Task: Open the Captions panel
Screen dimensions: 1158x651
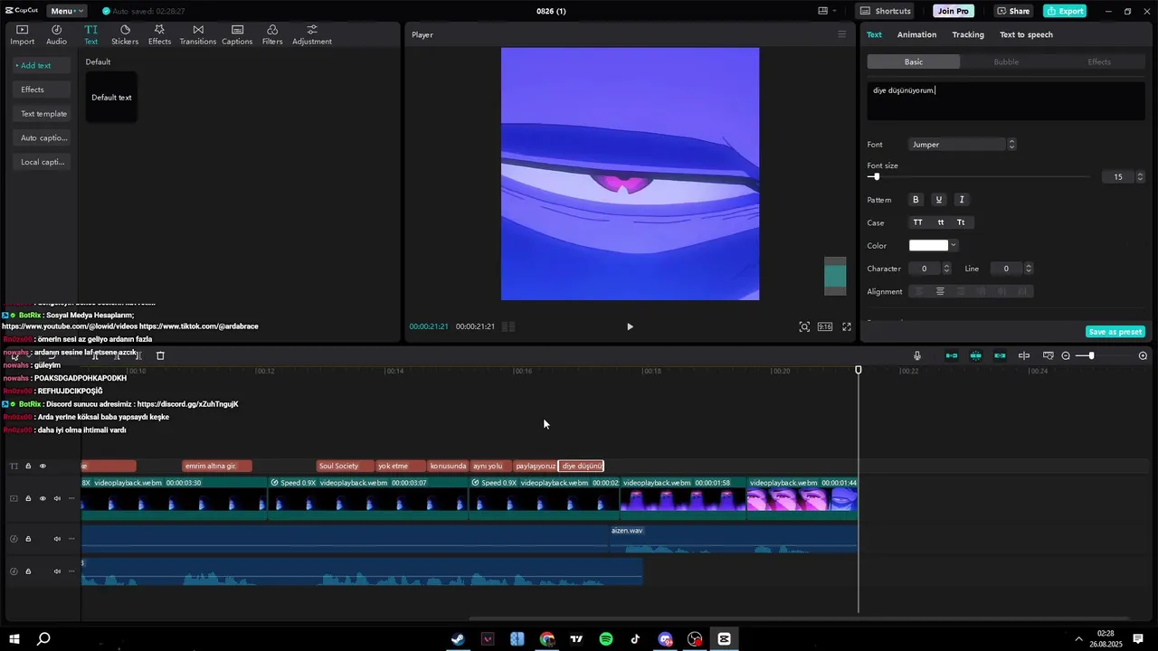Action: point(237,34)
